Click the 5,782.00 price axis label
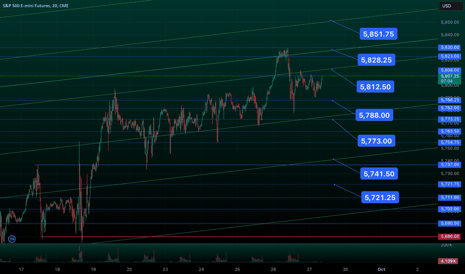 point(450,108)
